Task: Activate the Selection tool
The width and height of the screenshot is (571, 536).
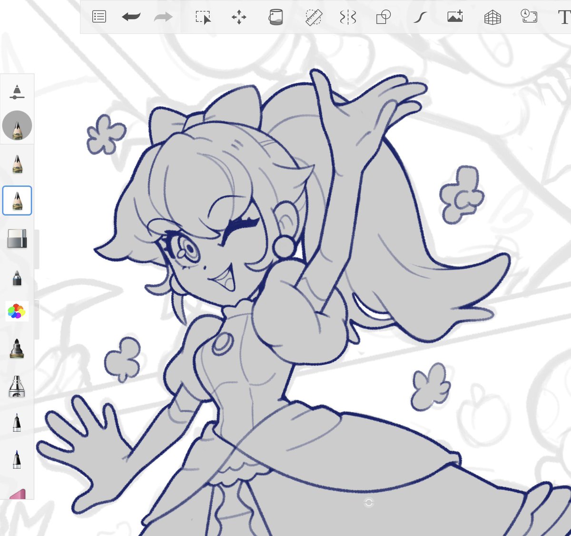Action: [x=203, y=17]
